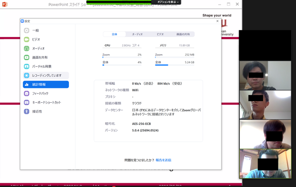
Task: Switch to the 全体 statistics tab
Action: point(114,34)
